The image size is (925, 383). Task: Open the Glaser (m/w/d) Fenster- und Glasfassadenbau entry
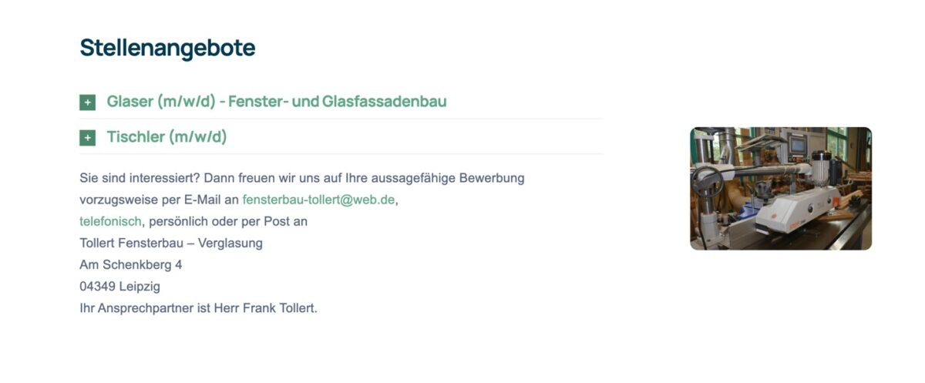[x=277, y=102]
